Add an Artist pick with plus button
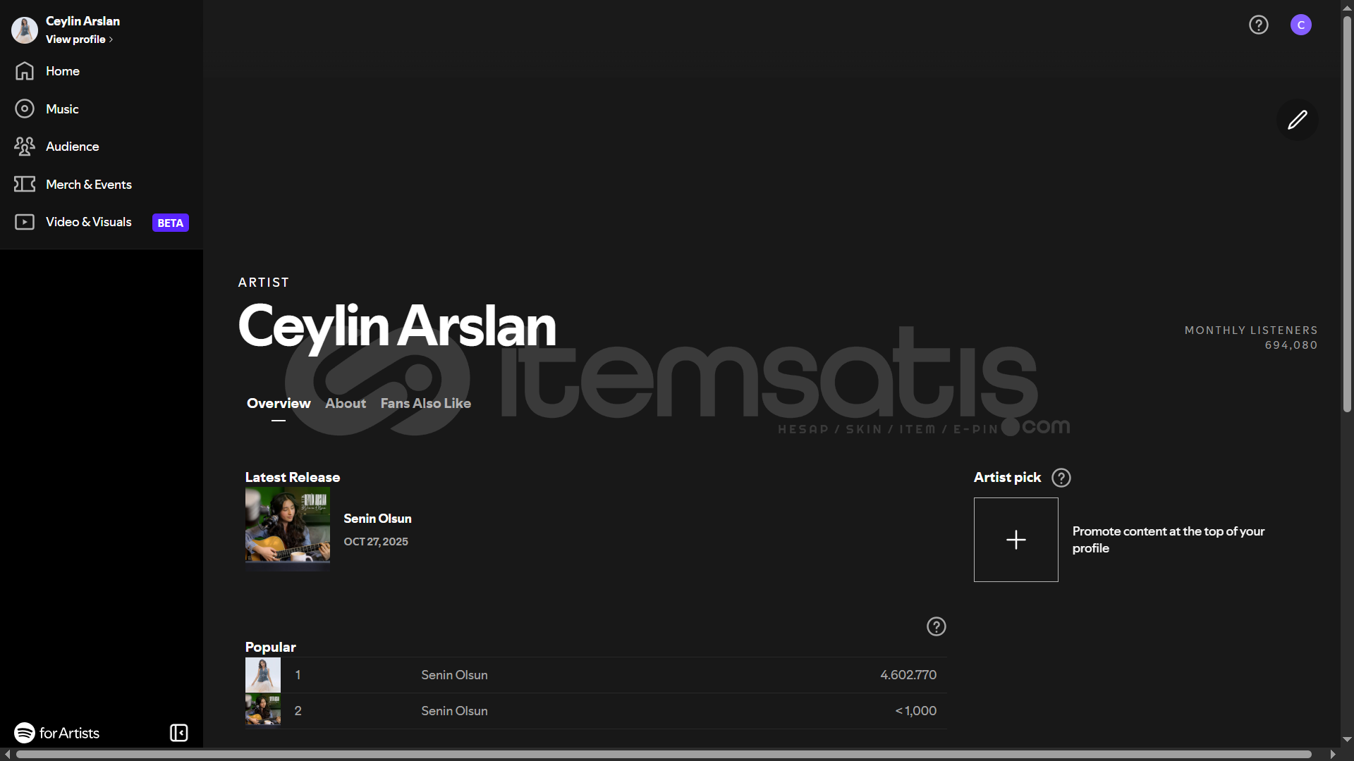Image resolution: width=1354 pixels, height=761 pixels. tap(1015, 540)
